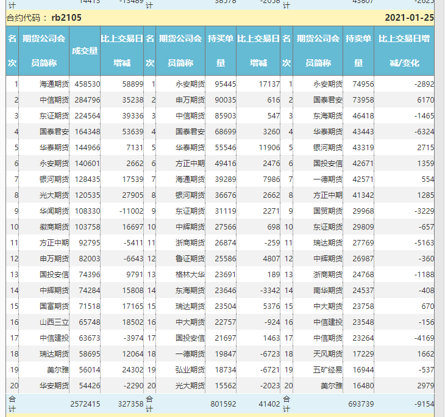Click the contract code rb2105
The height and width of the screenshot is (417, 445).
tap(66, 18)
